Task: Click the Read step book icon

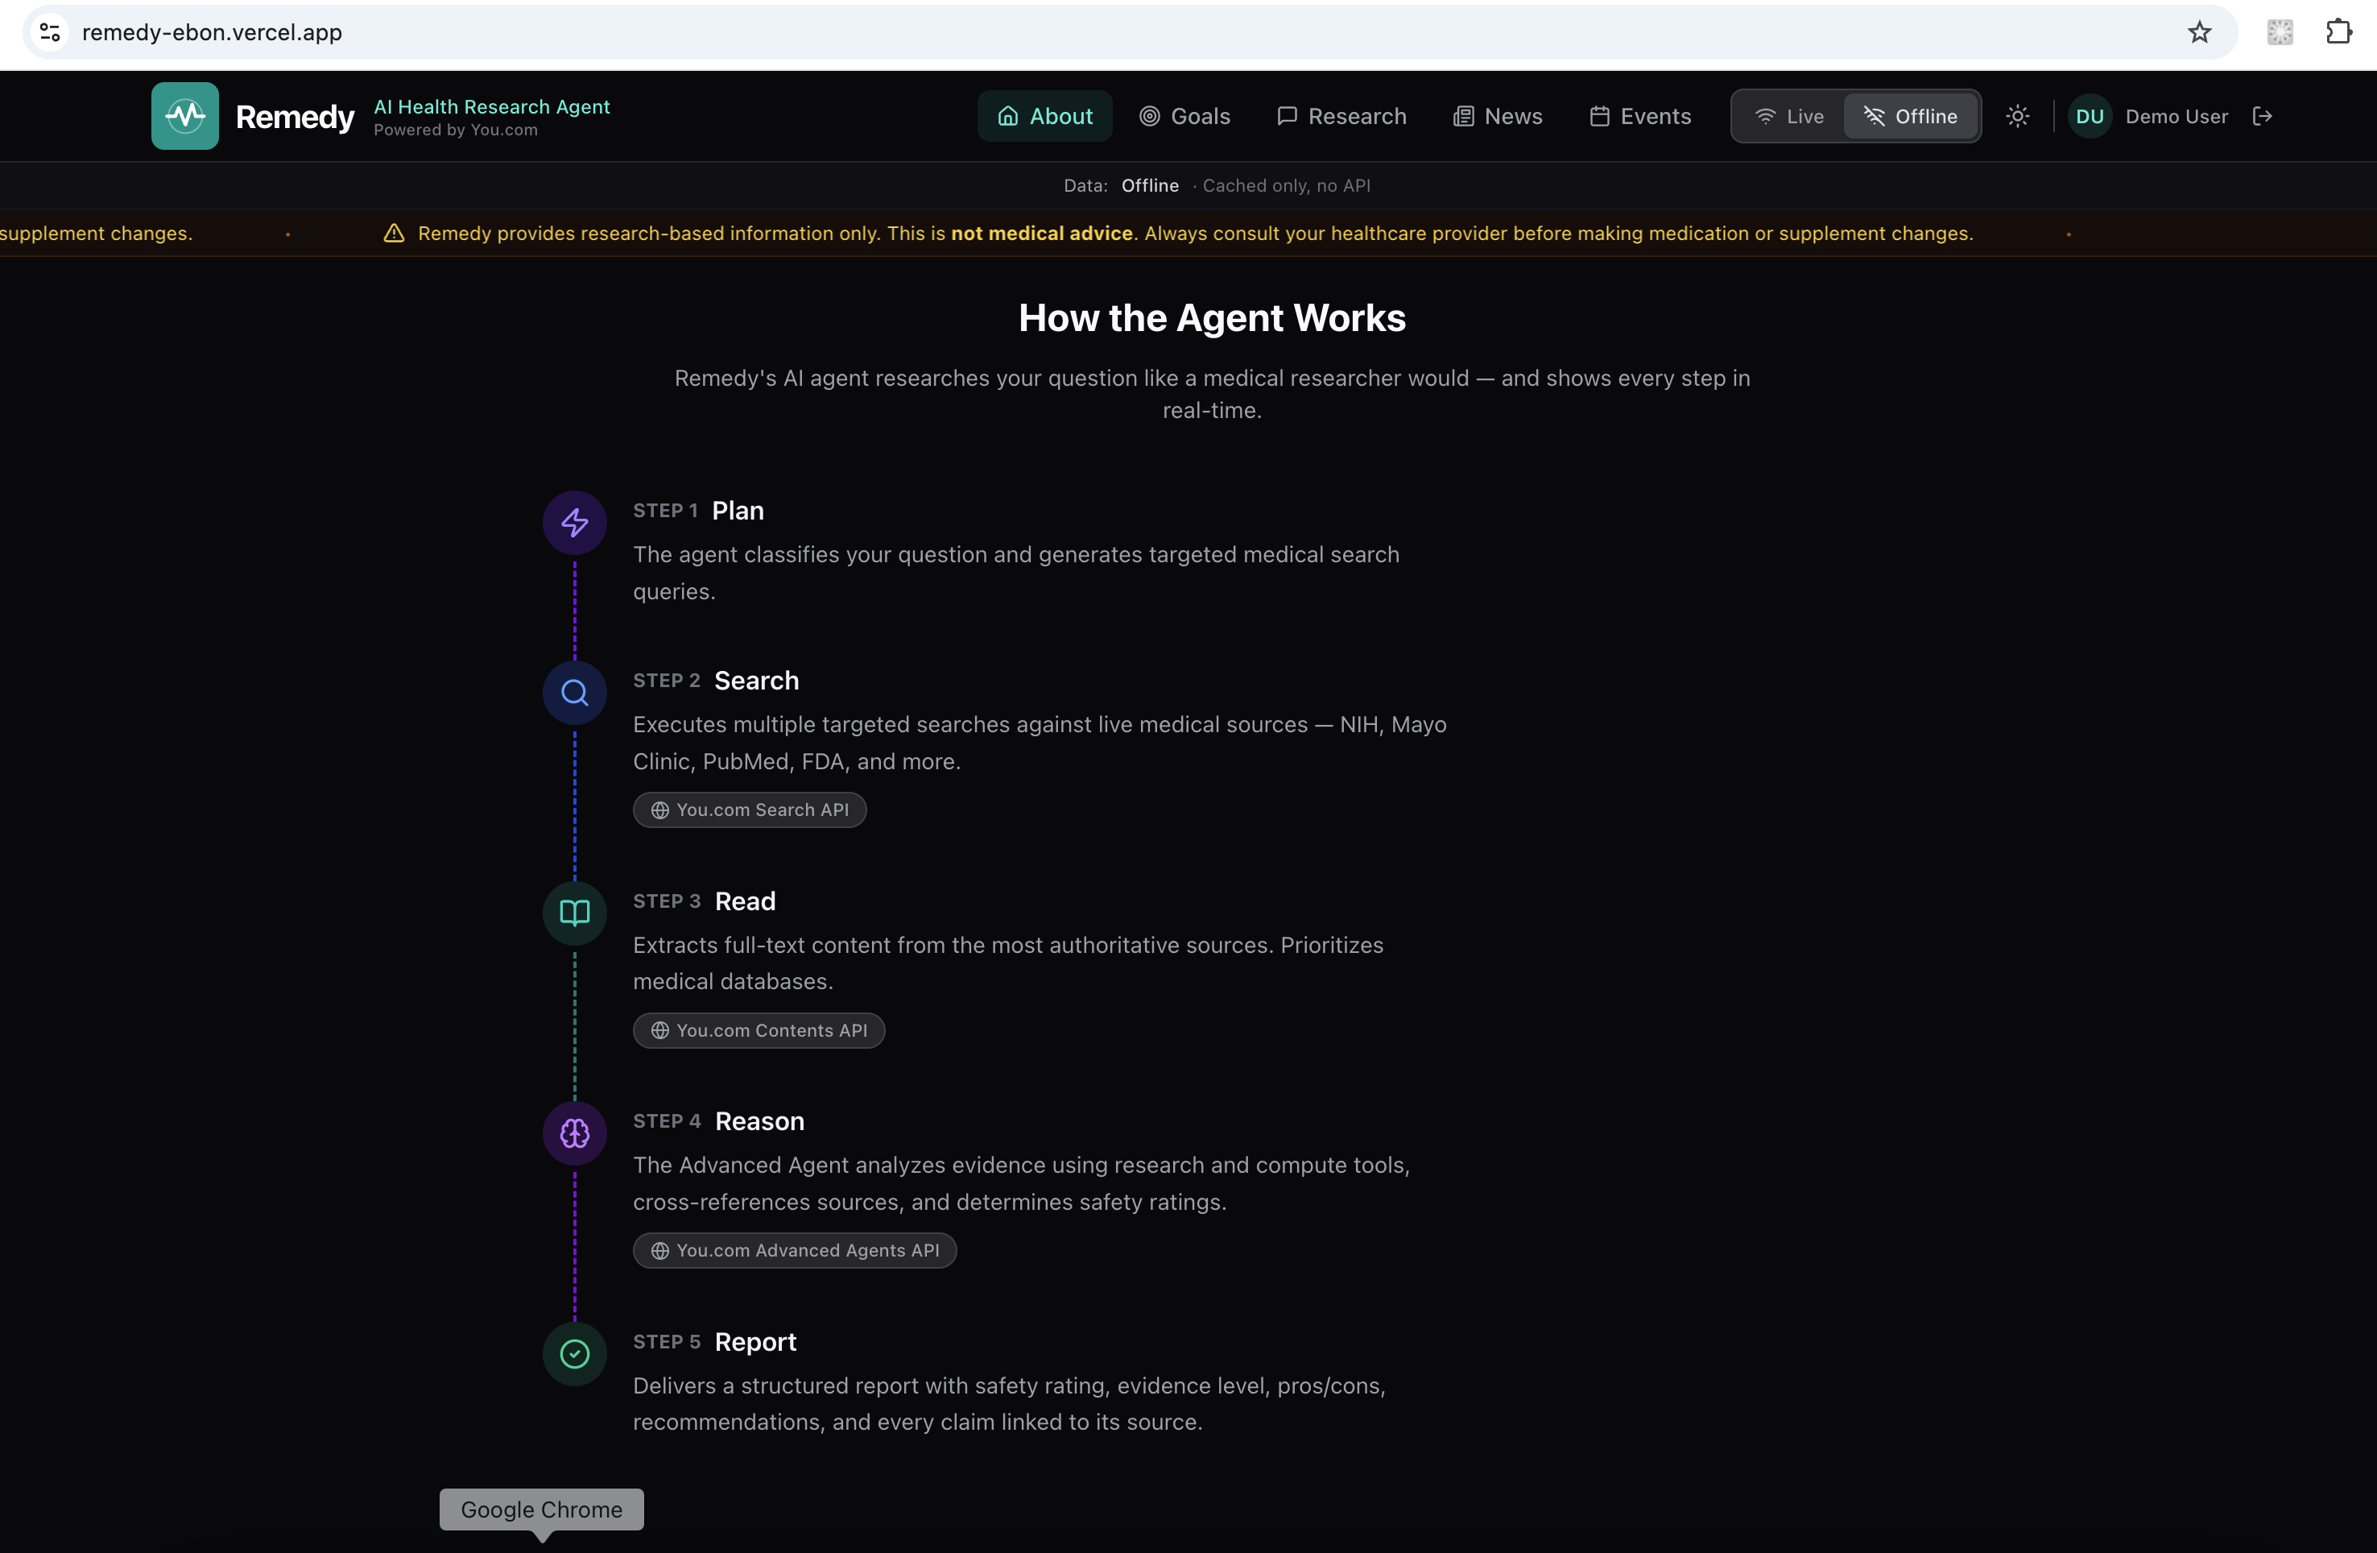Action: point(574,913)
